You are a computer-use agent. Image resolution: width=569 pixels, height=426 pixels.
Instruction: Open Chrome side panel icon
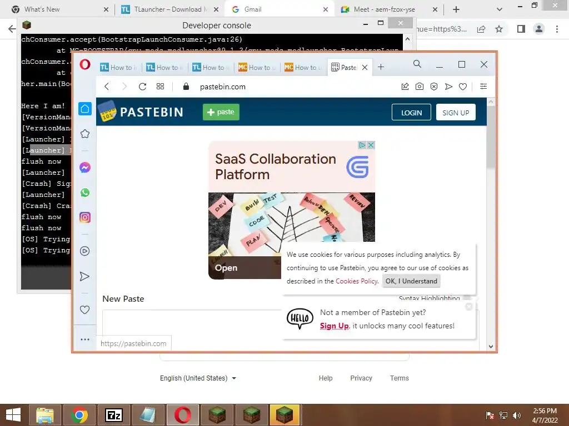pyautogui.click(x=521, y=29)
